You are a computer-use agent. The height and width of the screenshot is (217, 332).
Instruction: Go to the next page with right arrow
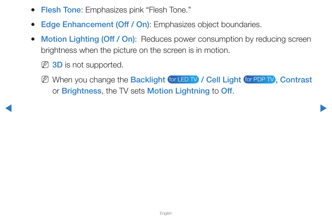pos(323,108)
